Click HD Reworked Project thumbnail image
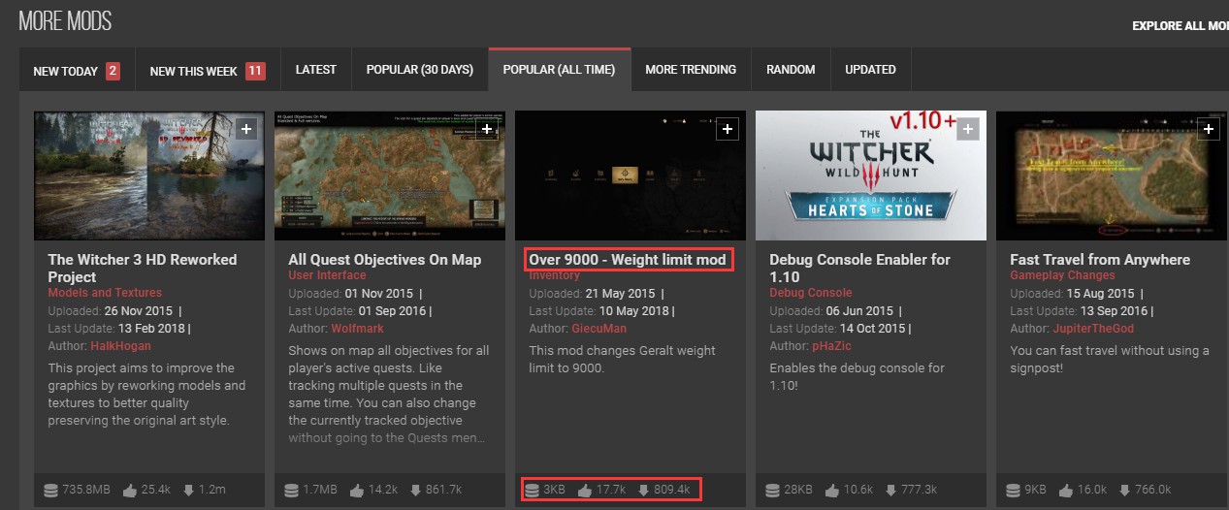Image resolution: width=1229 pixels, height=510 pixels. (x=149, y=175)
